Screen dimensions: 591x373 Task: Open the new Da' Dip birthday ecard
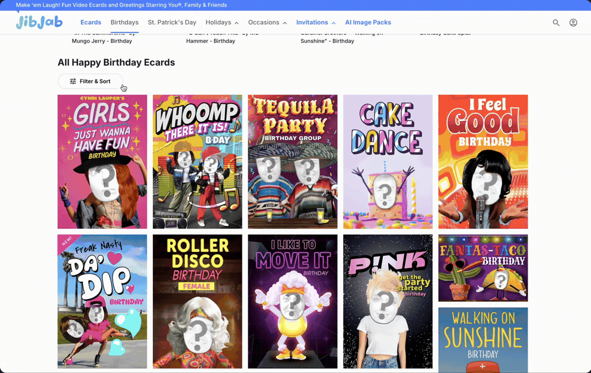(x=102, y=301)
